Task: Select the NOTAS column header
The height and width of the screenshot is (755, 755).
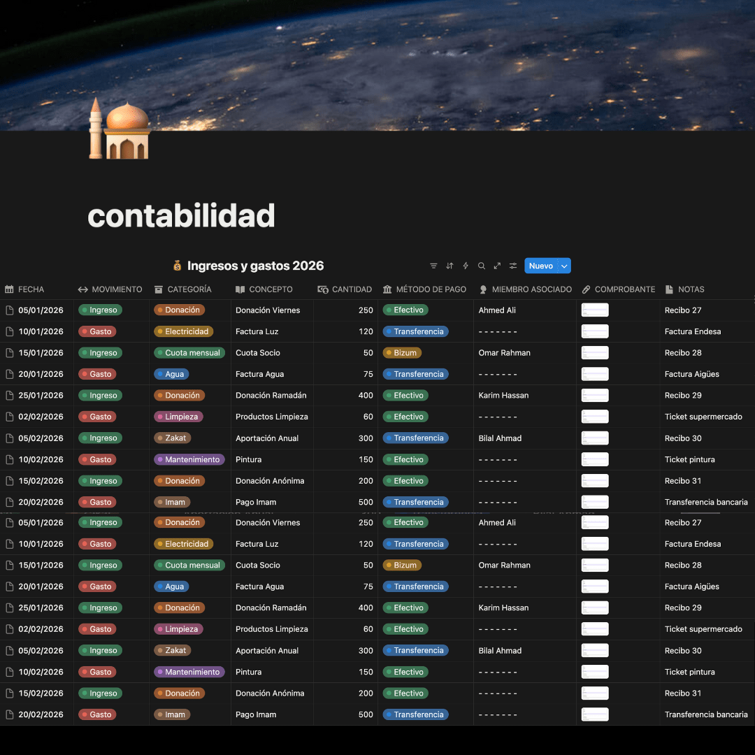Action: (684, 289)
